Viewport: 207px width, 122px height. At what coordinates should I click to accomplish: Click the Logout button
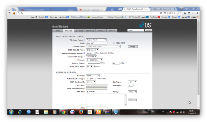click(149, 30)
